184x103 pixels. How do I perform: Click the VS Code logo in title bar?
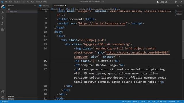coord(2,2)
